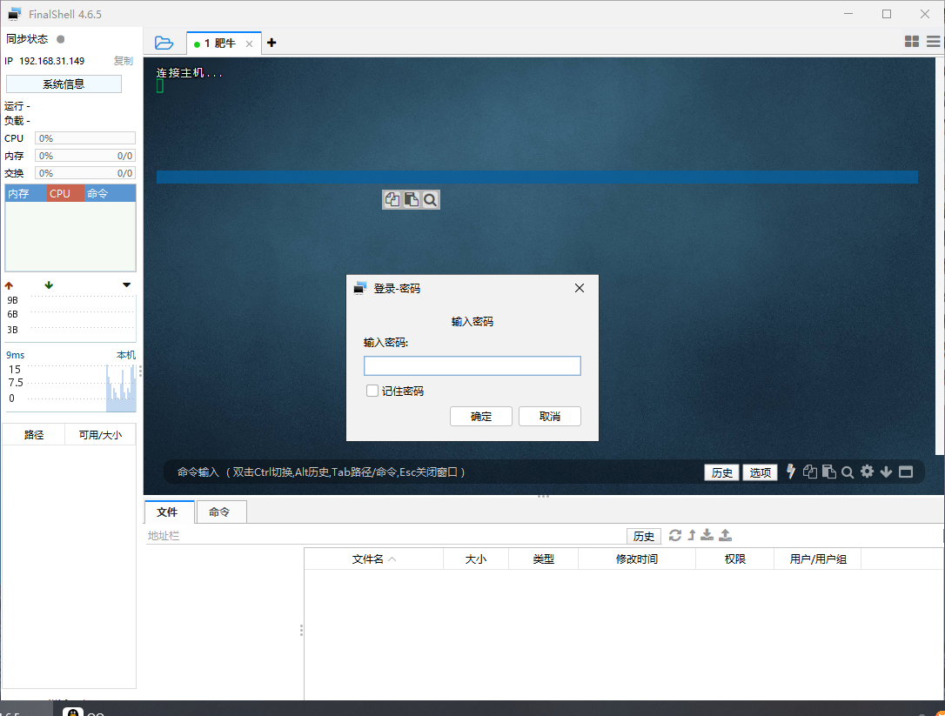This screenshot has width=945, height=716.
Task: Open the grid layout icon top right
Action: coord(911,40)
